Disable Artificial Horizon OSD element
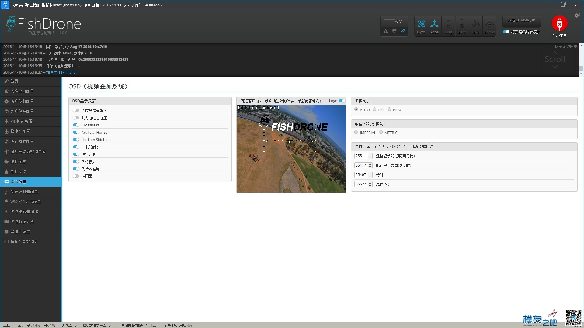584x328 pixels. tap(76, 132)
